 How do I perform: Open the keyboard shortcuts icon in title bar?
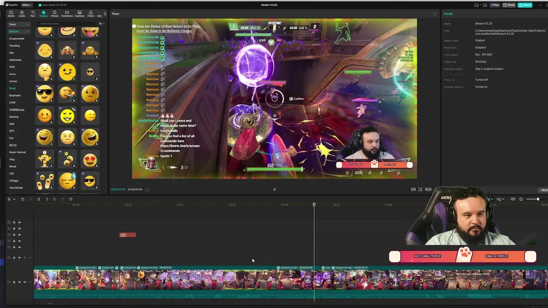pyautogui.click(x=485, y=5)
